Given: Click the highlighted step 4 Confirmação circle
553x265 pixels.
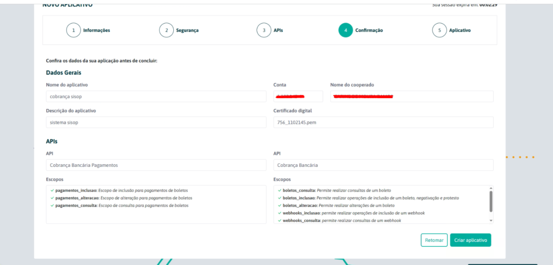Looking at the screenshot, I should 346,30.
